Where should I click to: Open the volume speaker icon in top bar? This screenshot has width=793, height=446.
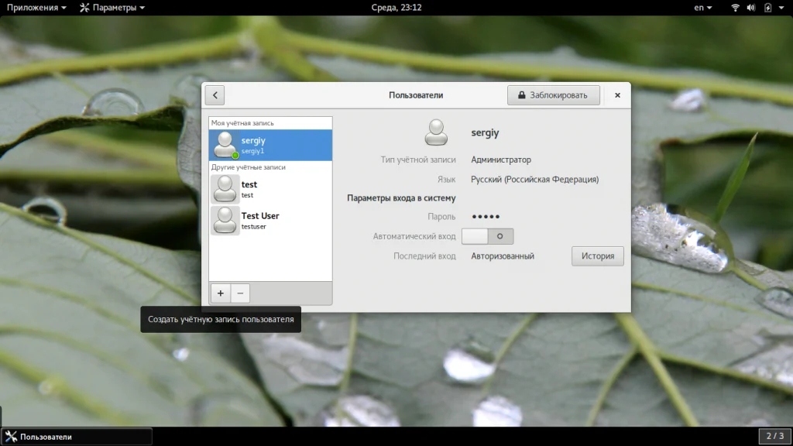pos(751,8)
